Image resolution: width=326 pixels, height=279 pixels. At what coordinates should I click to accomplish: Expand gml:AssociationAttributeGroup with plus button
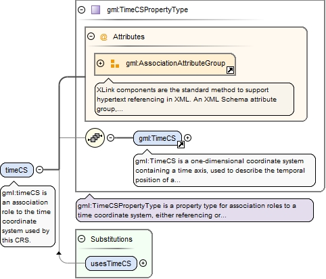(100, 64)
